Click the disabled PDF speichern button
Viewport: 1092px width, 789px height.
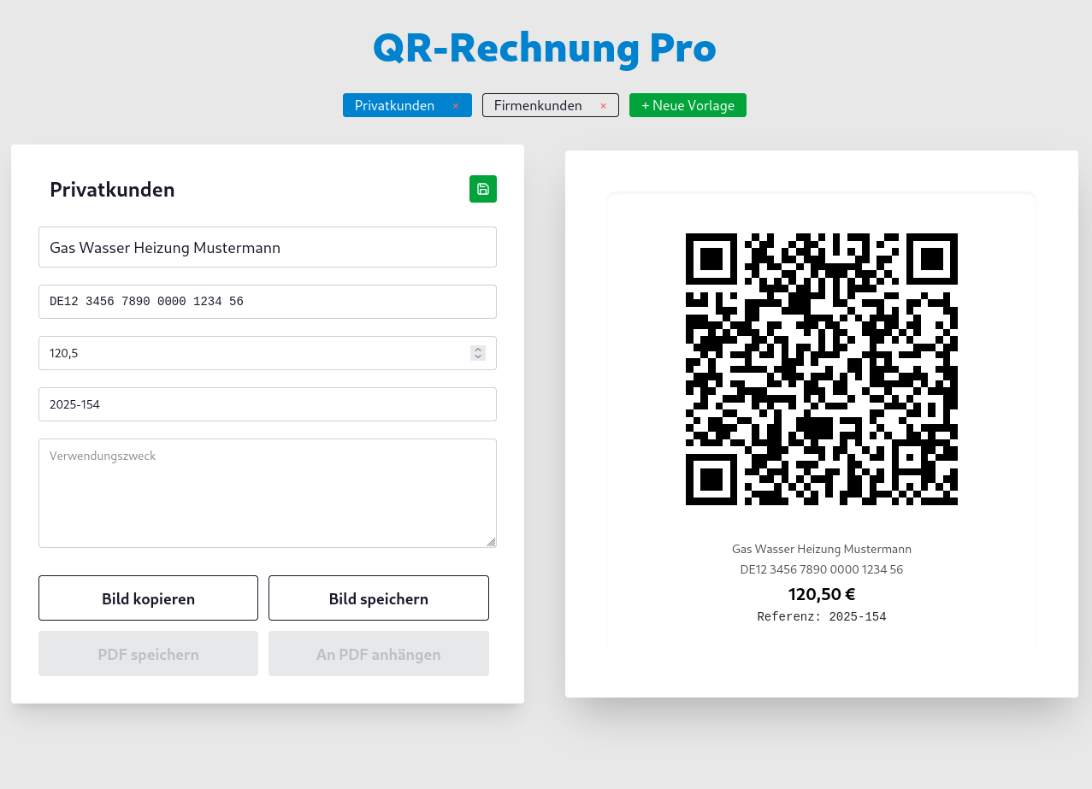pos(148,653)
